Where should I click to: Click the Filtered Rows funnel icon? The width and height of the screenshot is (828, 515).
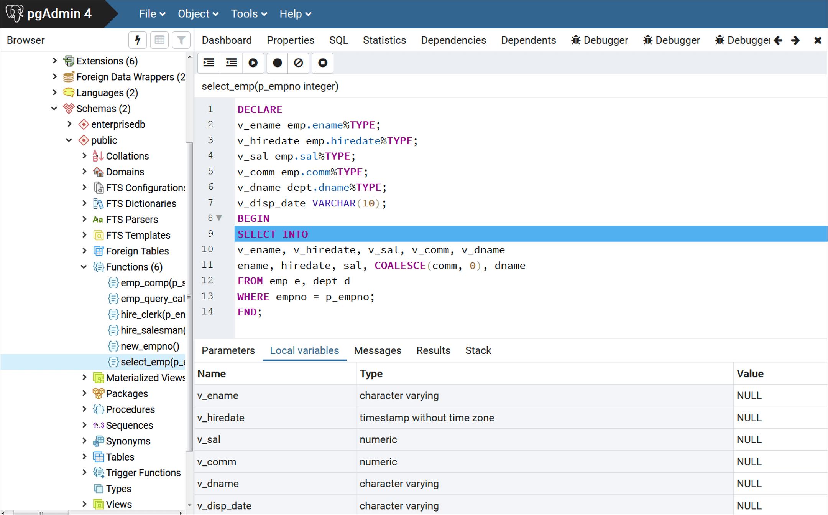click(181, 40)
